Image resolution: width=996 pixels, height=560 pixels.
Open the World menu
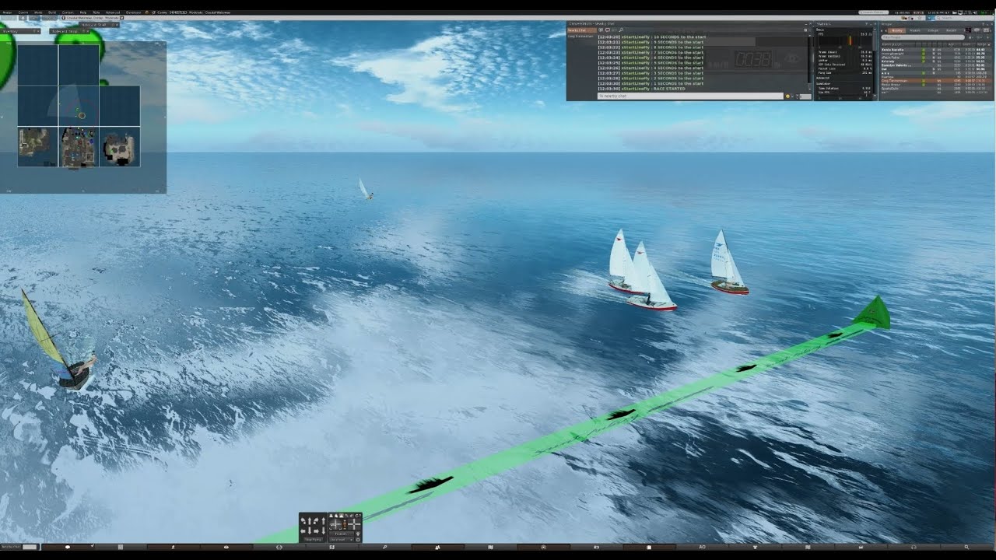click(x=38, y=12)
